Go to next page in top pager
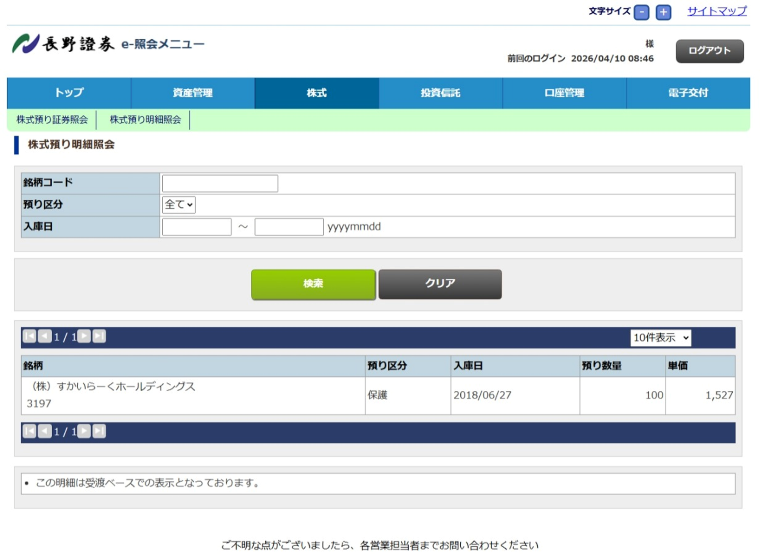The image size is (765, 554). [84, 336]
